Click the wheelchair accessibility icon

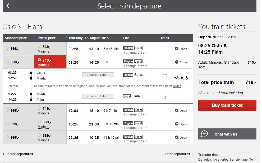(187, 78)
